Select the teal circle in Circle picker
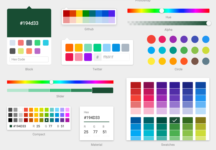 click(173, 50)
